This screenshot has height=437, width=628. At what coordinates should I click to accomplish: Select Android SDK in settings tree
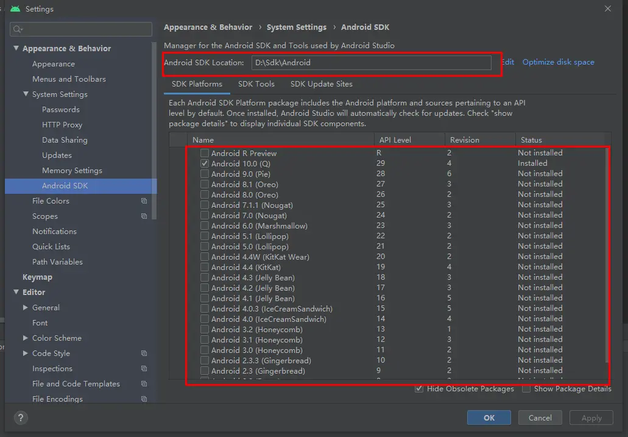coord(81,186)
